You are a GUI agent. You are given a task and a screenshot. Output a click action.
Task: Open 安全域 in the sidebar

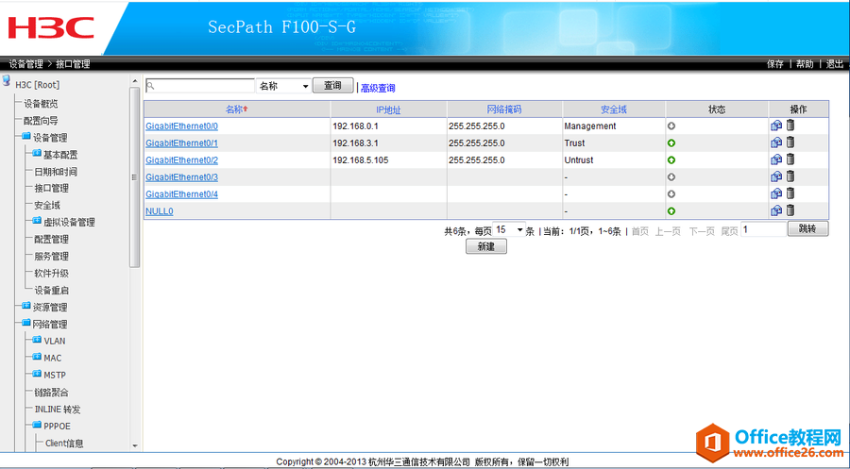point(47,206)
